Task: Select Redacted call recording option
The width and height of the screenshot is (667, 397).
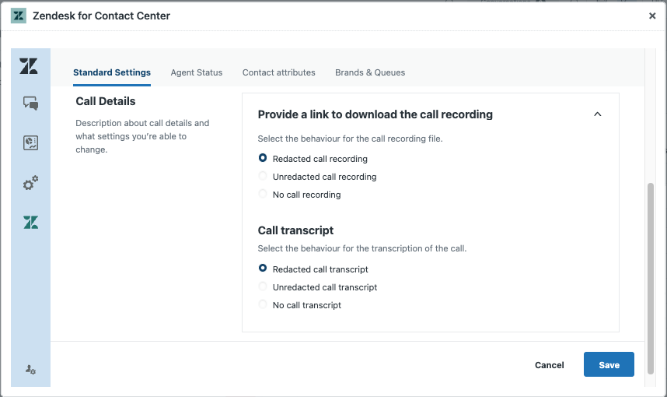Action: tap(263, 159)
